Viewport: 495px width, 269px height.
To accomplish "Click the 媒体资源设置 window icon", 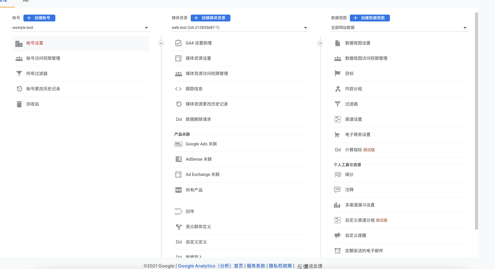I will pos(178,58).
